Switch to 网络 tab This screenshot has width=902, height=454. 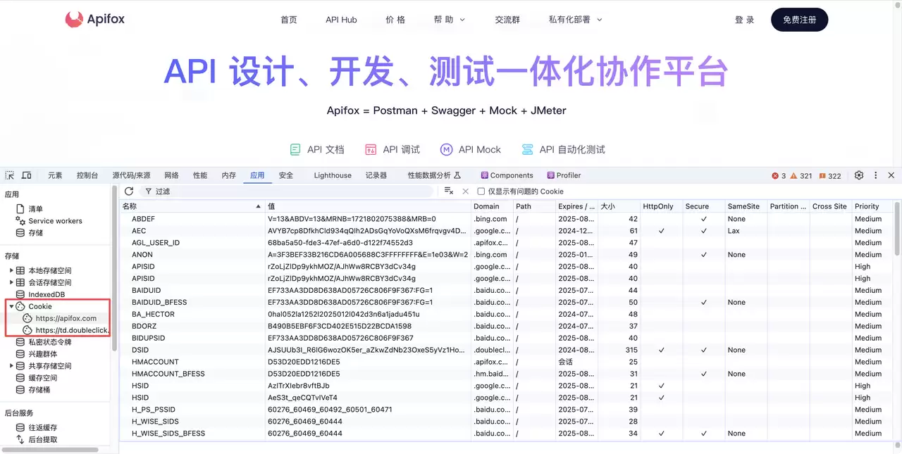pos(171,175)
